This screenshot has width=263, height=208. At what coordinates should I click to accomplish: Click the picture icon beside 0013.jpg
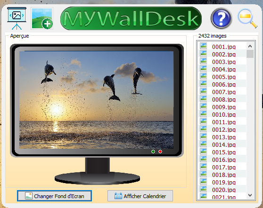pyautogui.click(x=204, y=136)
